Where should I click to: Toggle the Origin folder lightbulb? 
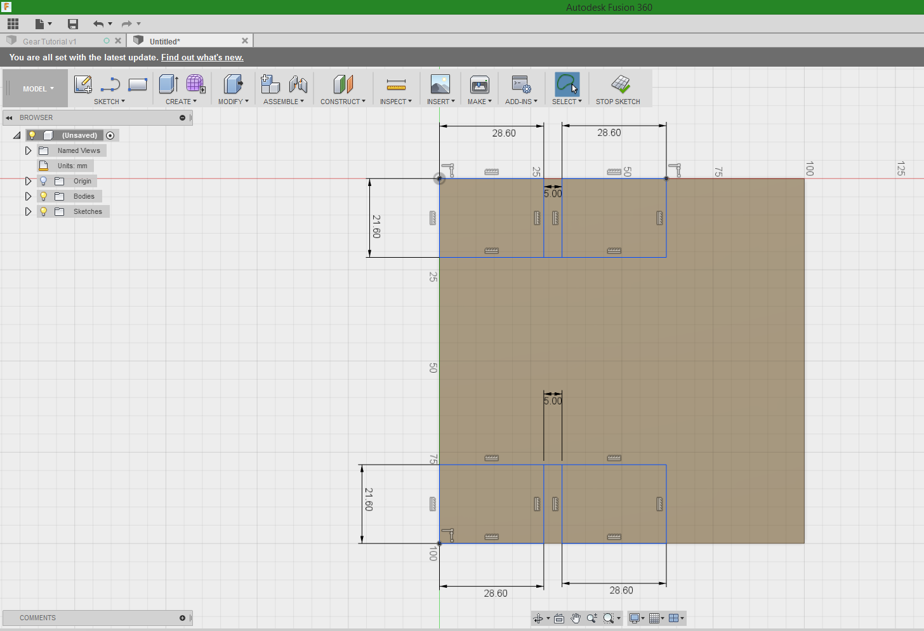point(44,181)
